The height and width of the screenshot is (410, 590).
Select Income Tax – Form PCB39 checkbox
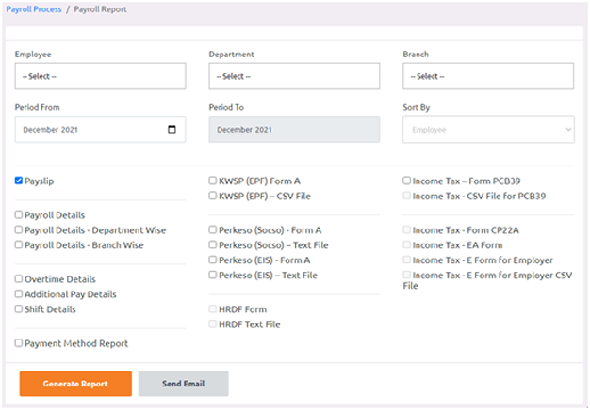(x=407, y=181)
